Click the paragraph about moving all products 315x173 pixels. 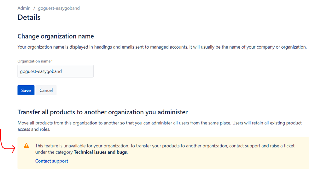pos(160,126)
